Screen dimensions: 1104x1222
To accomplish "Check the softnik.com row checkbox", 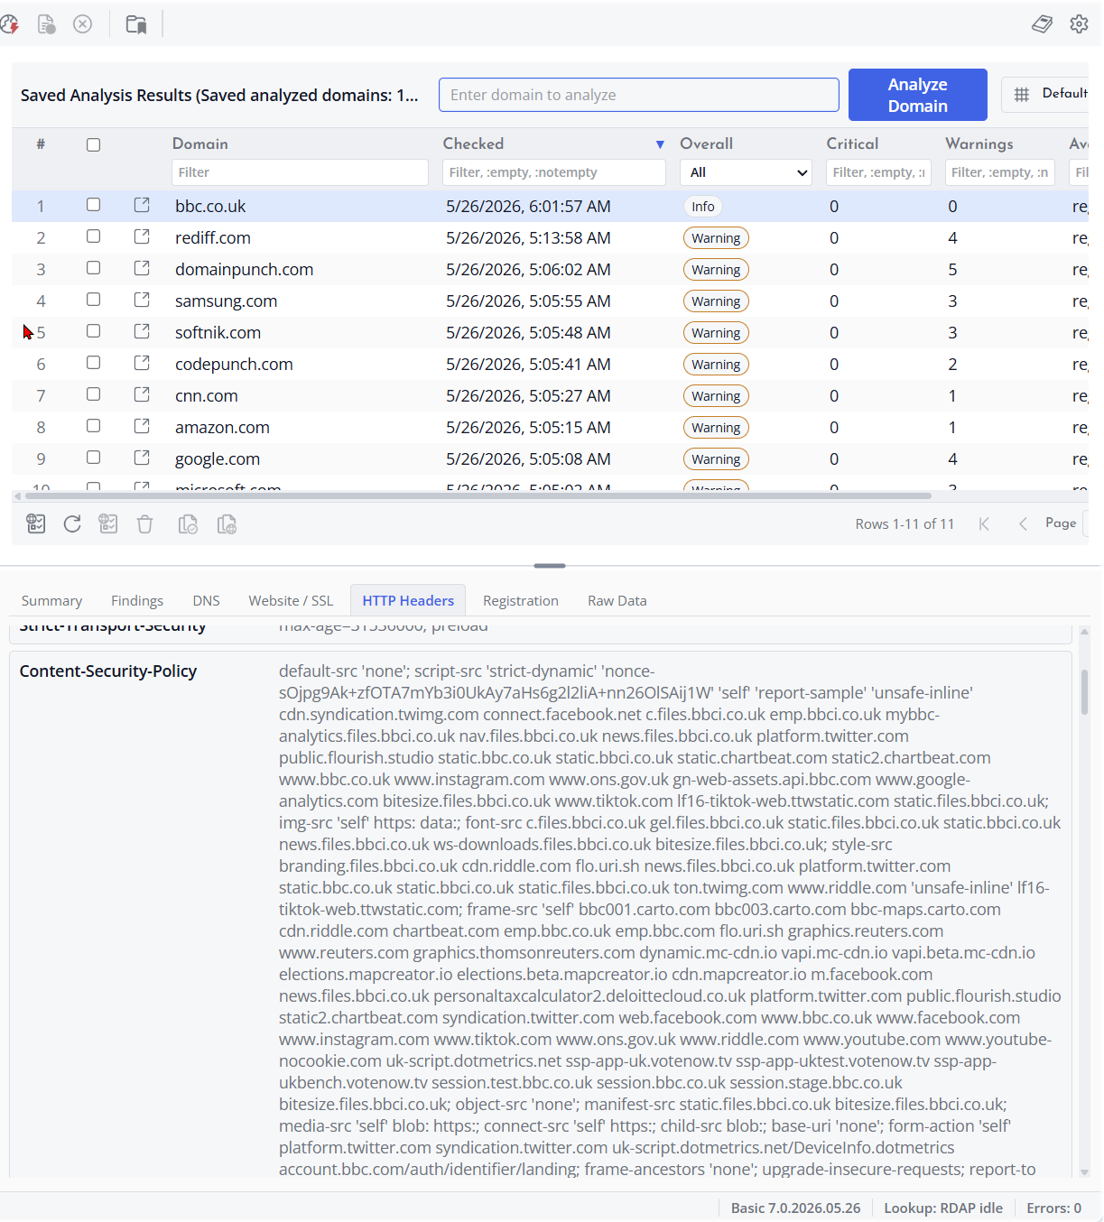I will pyautogui.click(x=93, y=331).
